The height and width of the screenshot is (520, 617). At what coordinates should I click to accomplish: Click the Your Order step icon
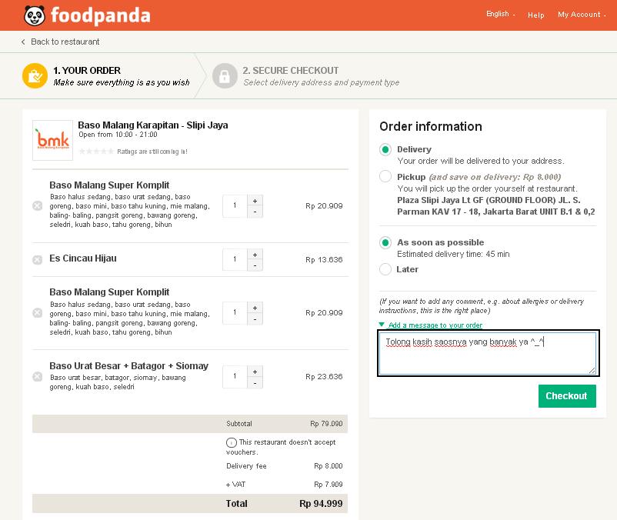tap(35, 75)
